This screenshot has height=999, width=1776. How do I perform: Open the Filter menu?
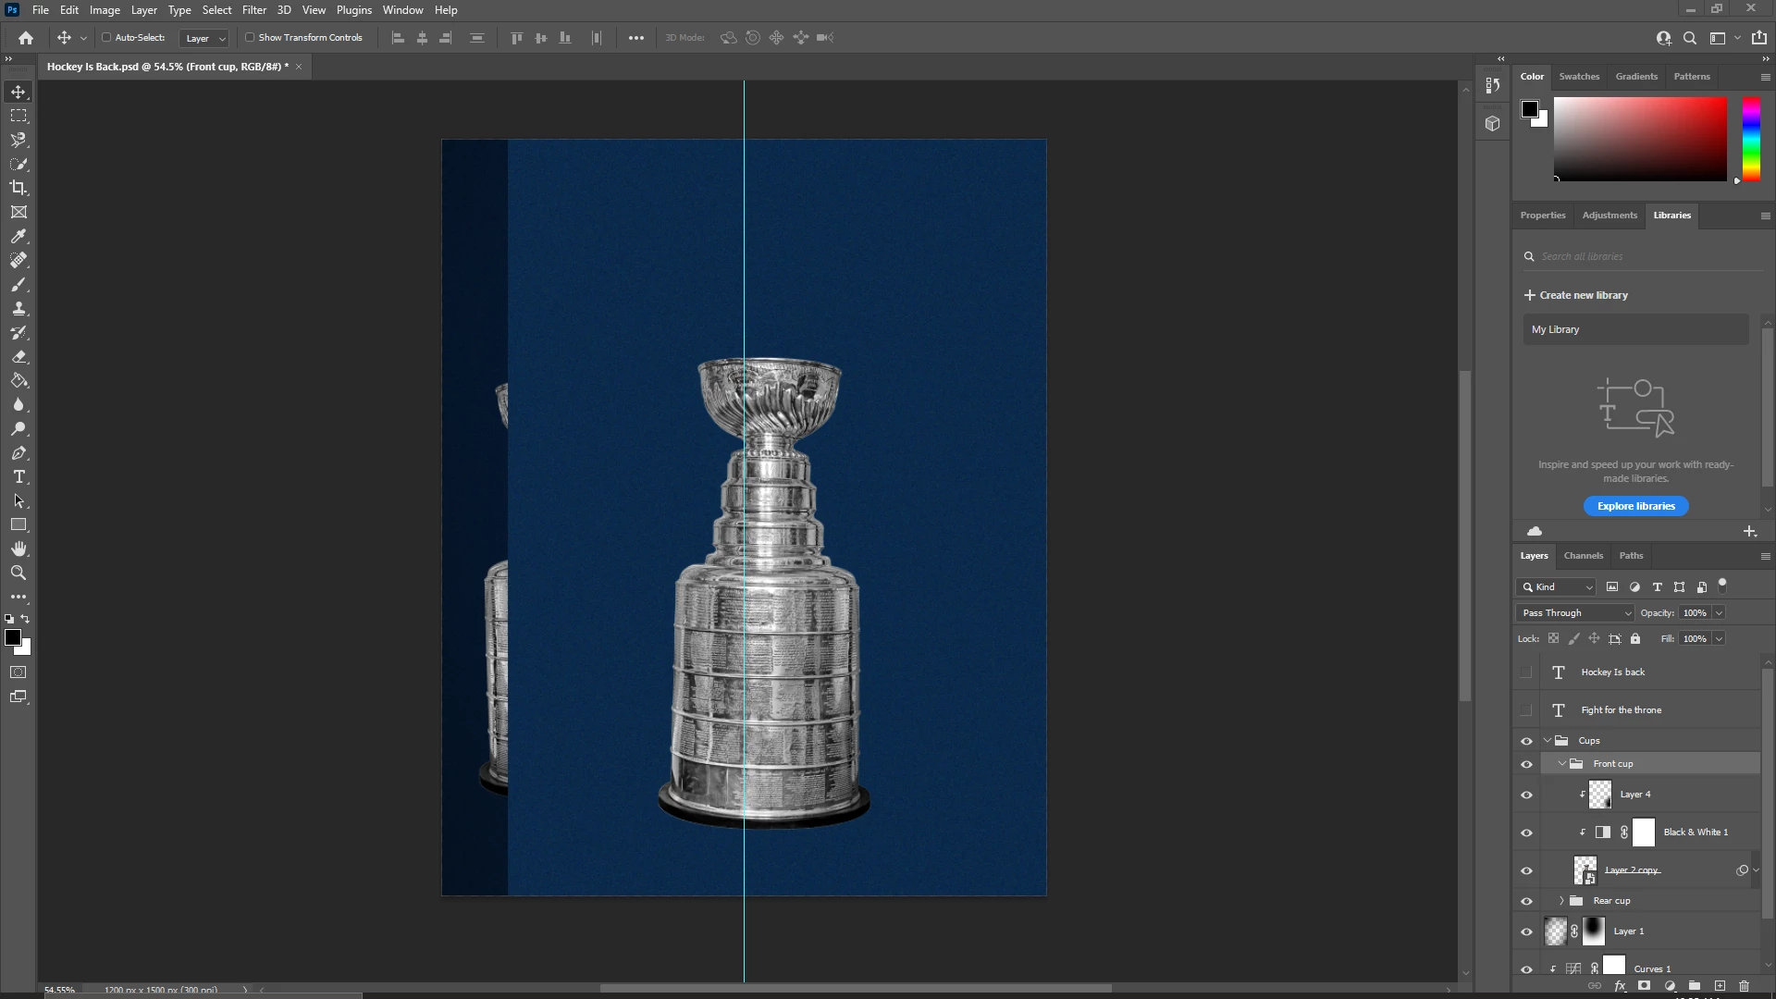[253, 10]
